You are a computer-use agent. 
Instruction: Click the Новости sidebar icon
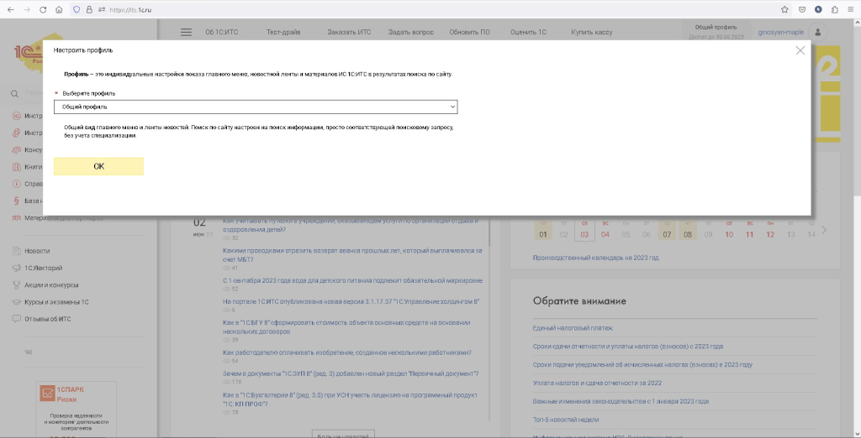pyautogui.click(x=16, y=251)
